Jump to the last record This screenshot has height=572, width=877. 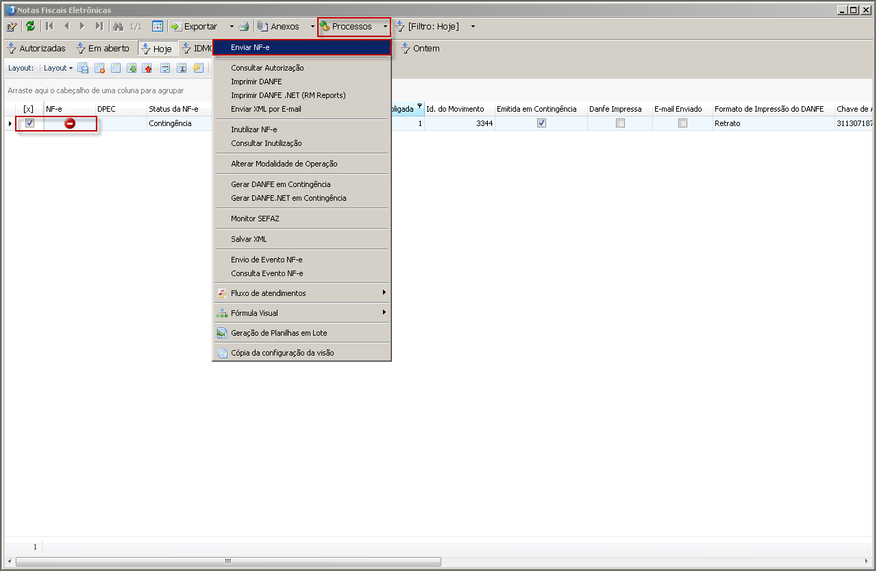click(x=99, y=27)
